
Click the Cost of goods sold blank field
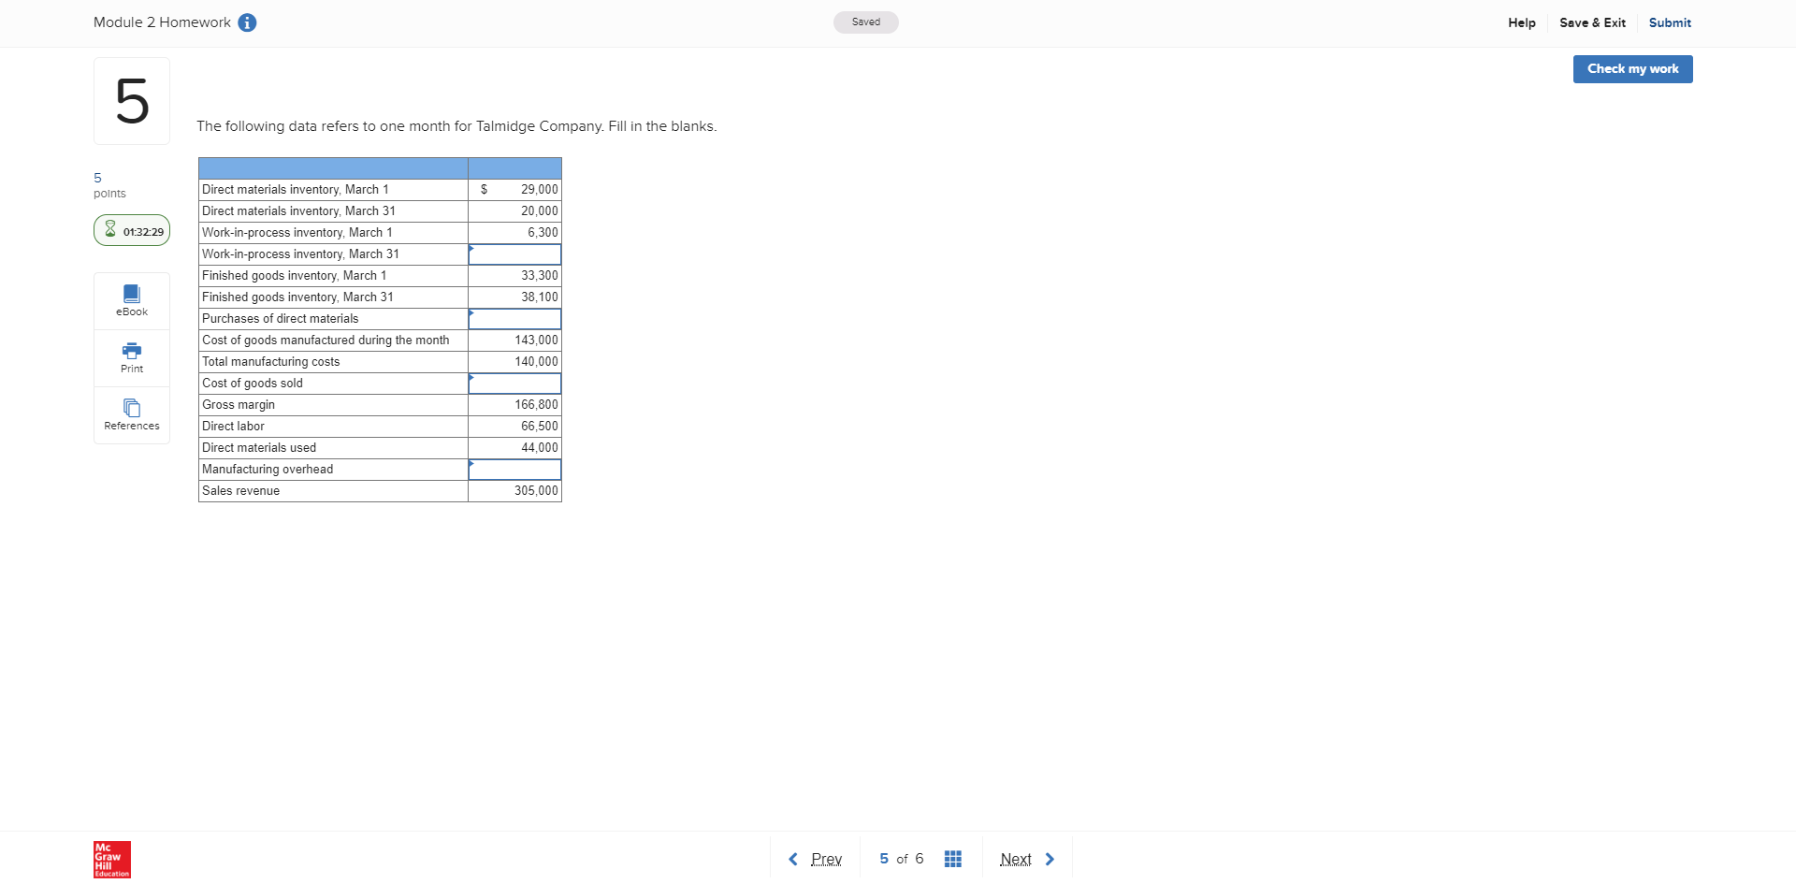[x=514, y=383]
